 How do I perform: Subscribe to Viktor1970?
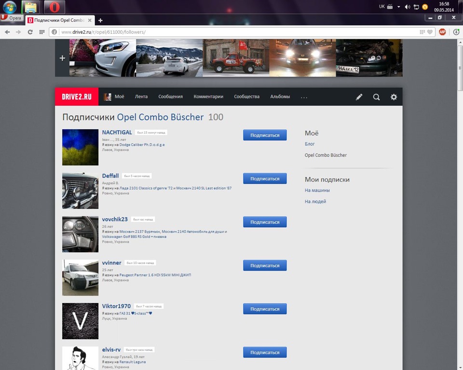point(265,309)
